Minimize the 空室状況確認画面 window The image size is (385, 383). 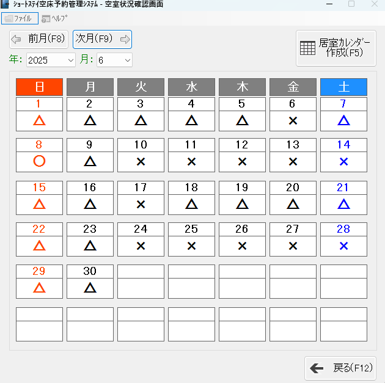tap(329, 4)
